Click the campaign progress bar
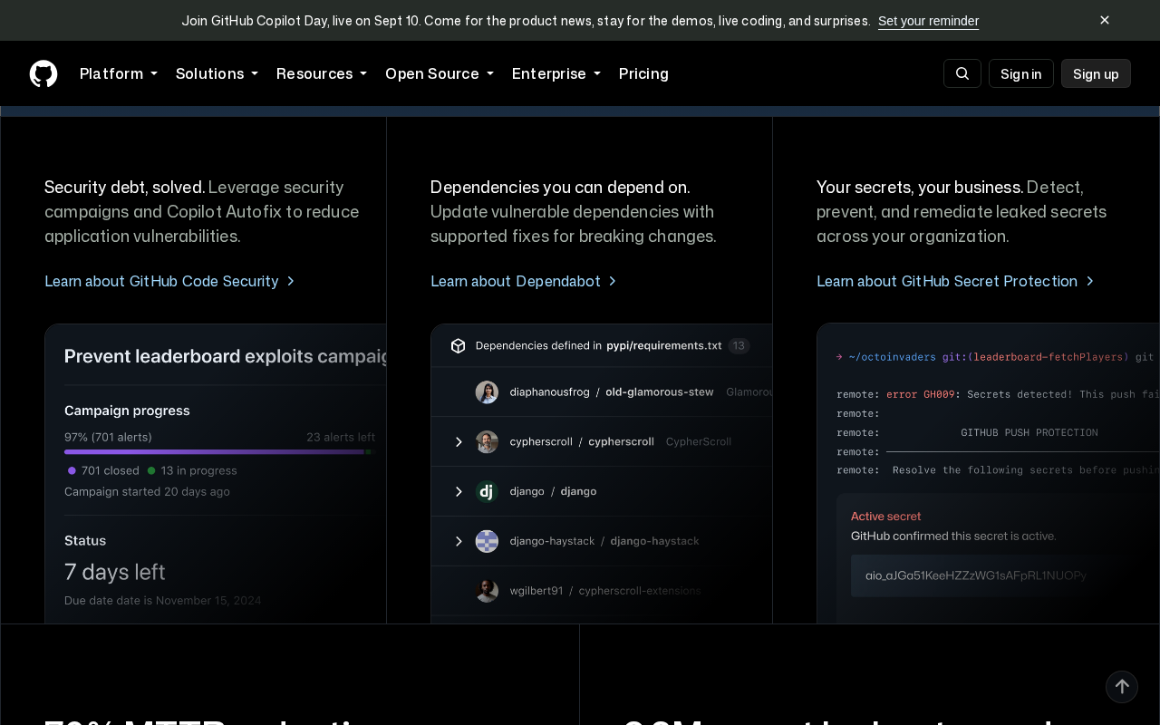 217,451
